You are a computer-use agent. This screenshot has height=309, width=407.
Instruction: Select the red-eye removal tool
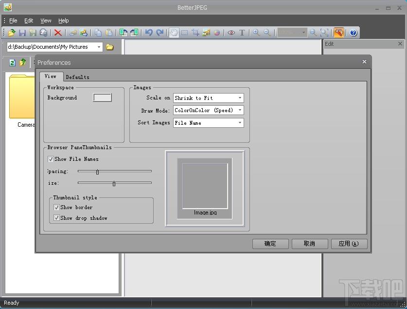(231, 33)
